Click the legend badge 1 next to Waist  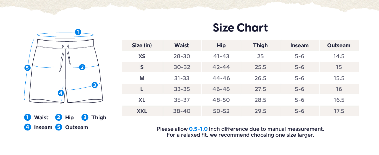click(27, 118)
